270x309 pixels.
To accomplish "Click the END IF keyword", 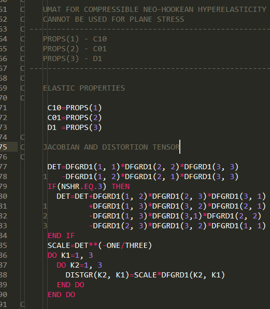I will point(61,236).
